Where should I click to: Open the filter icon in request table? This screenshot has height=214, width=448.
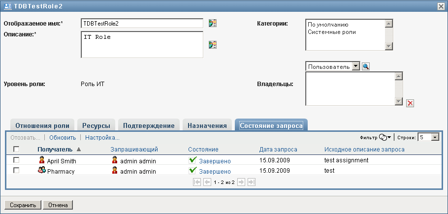pos(384,138)
